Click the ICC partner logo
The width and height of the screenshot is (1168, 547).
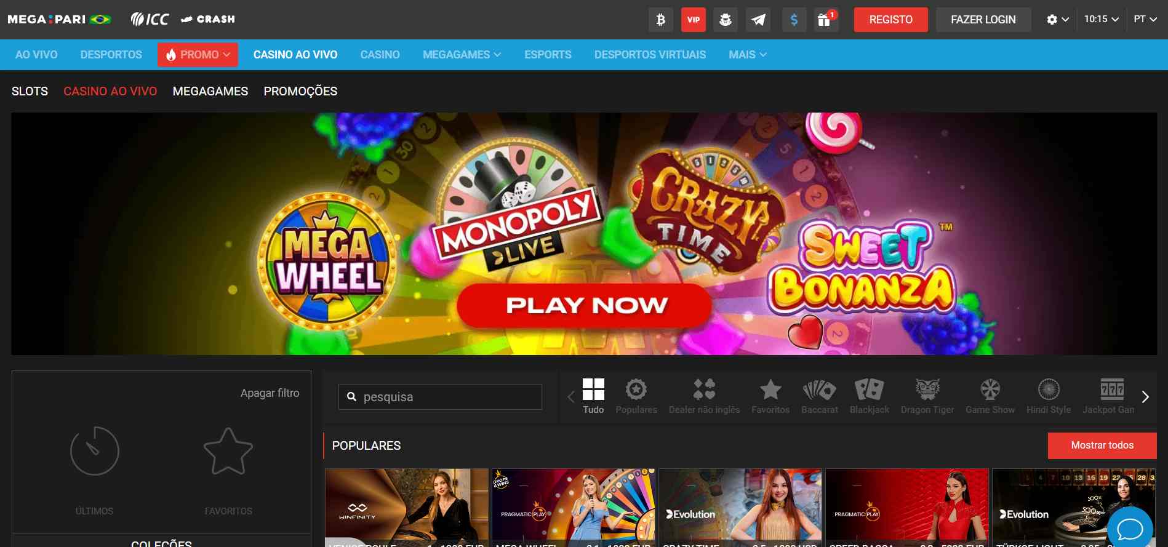pyautogui.click(x=150, y=19)
